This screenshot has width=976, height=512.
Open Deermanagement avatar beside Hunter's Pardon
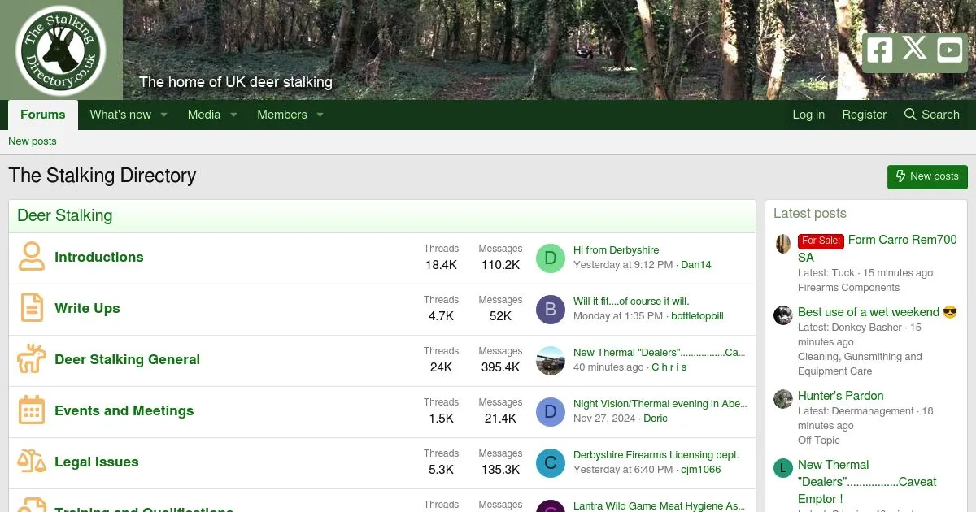coord(783,399)
